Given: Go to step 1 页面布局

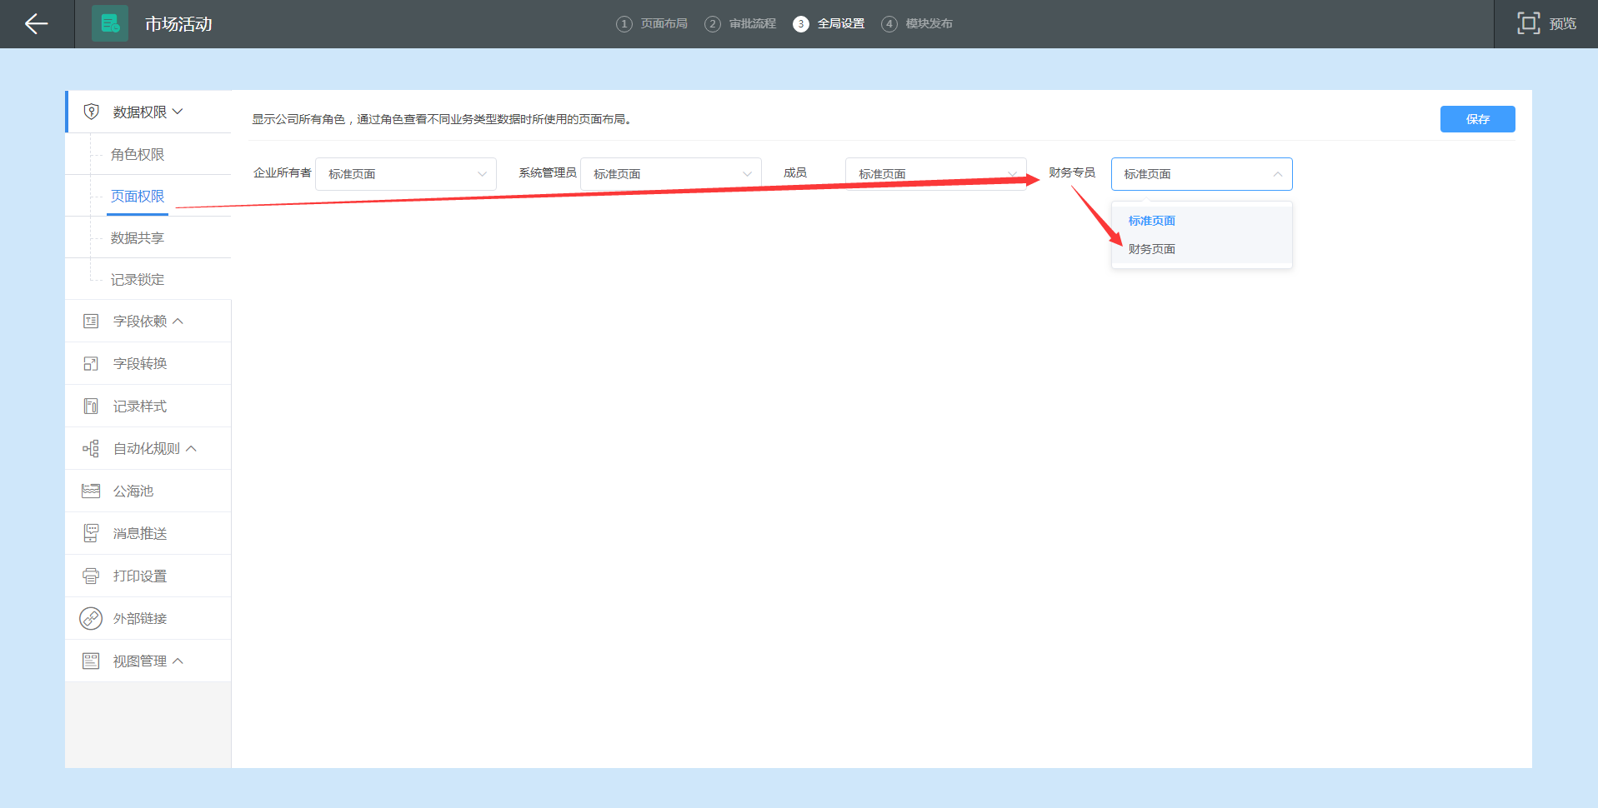Looking at the screenshot, I should pos(653,24).
